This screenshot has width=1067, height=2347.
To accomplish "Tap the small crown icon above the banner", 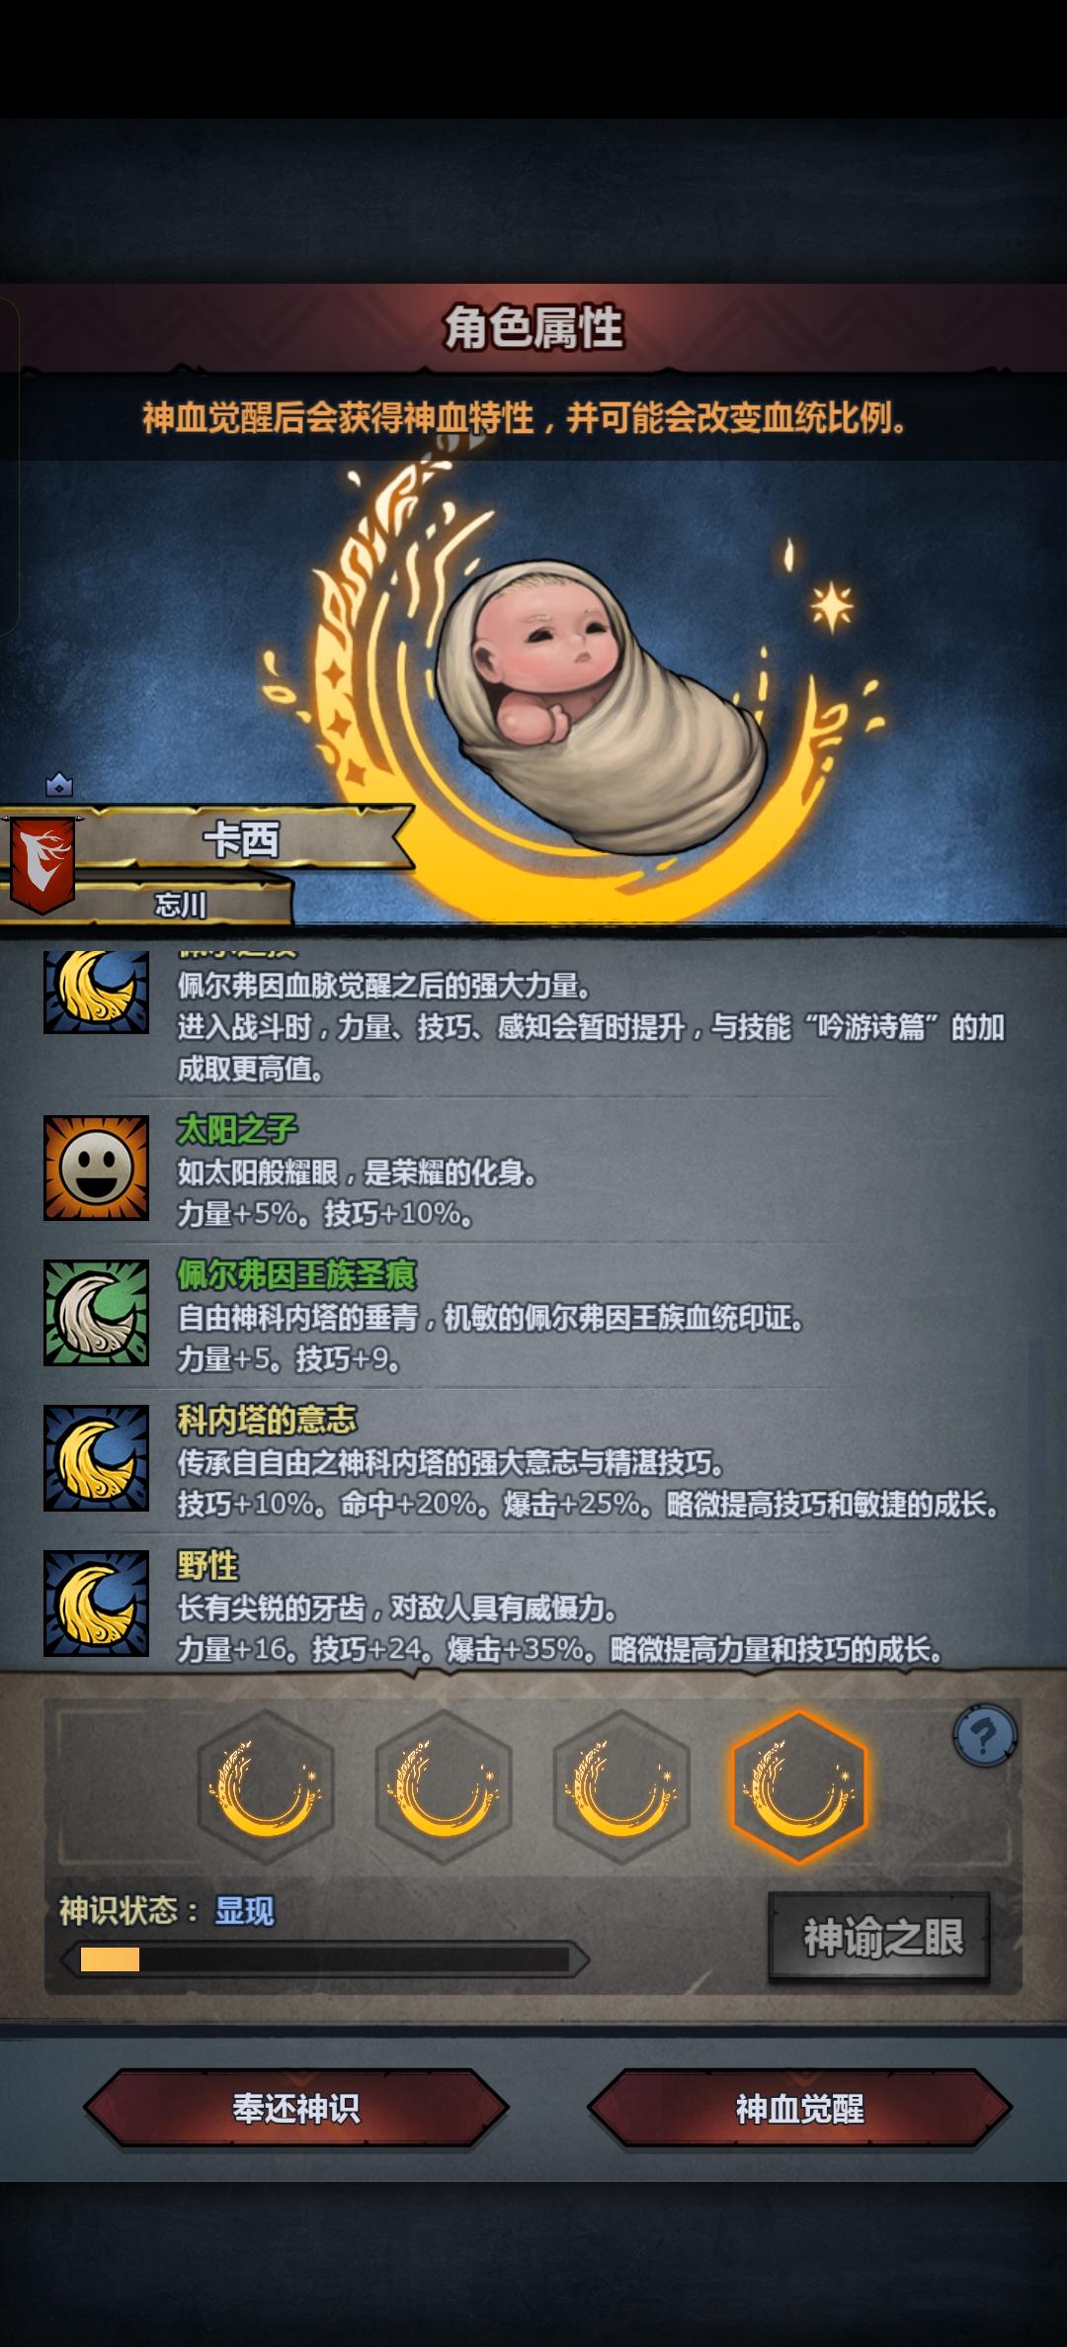I will 59,785.
